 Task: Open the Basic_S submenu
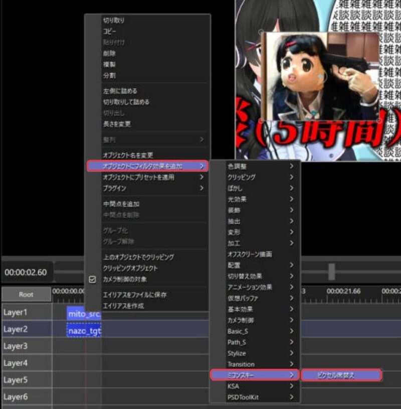click(x=255, y=331)
